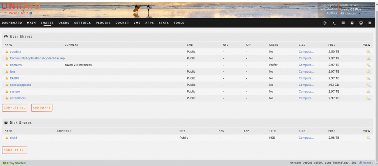Open the RAID0 share link
Image resolution: width=378 pixels, height=166 pixels.
tap(14, 78)
